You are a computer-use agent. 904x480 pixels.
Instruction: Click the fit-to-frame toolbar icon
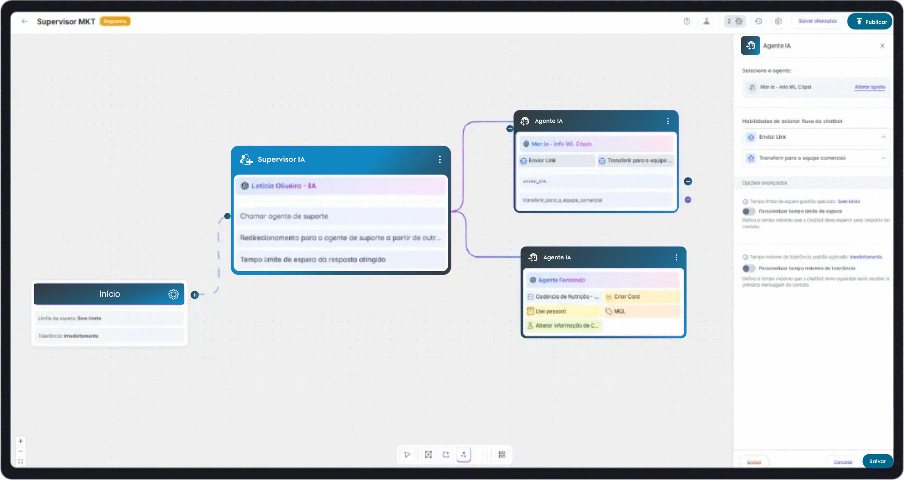coord(428,454)
